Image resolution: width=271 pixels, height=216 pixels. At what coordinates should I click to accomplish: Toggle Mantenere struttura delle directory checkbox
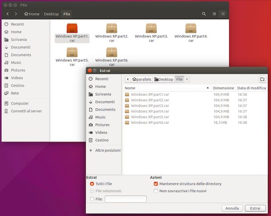click(x=156, y=184)
